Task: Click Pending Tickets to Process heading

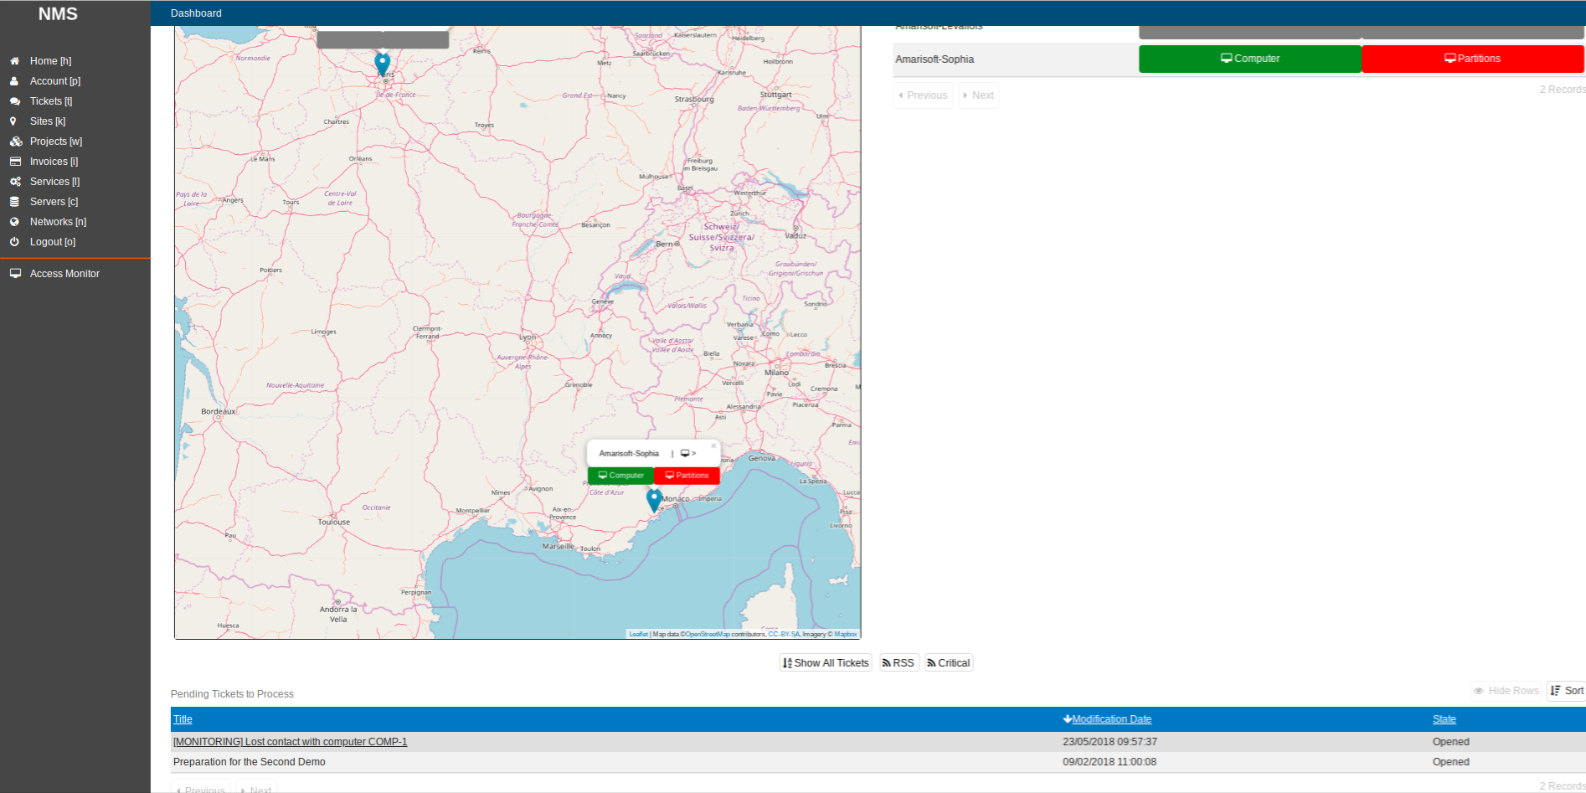Action: (232, 694)
